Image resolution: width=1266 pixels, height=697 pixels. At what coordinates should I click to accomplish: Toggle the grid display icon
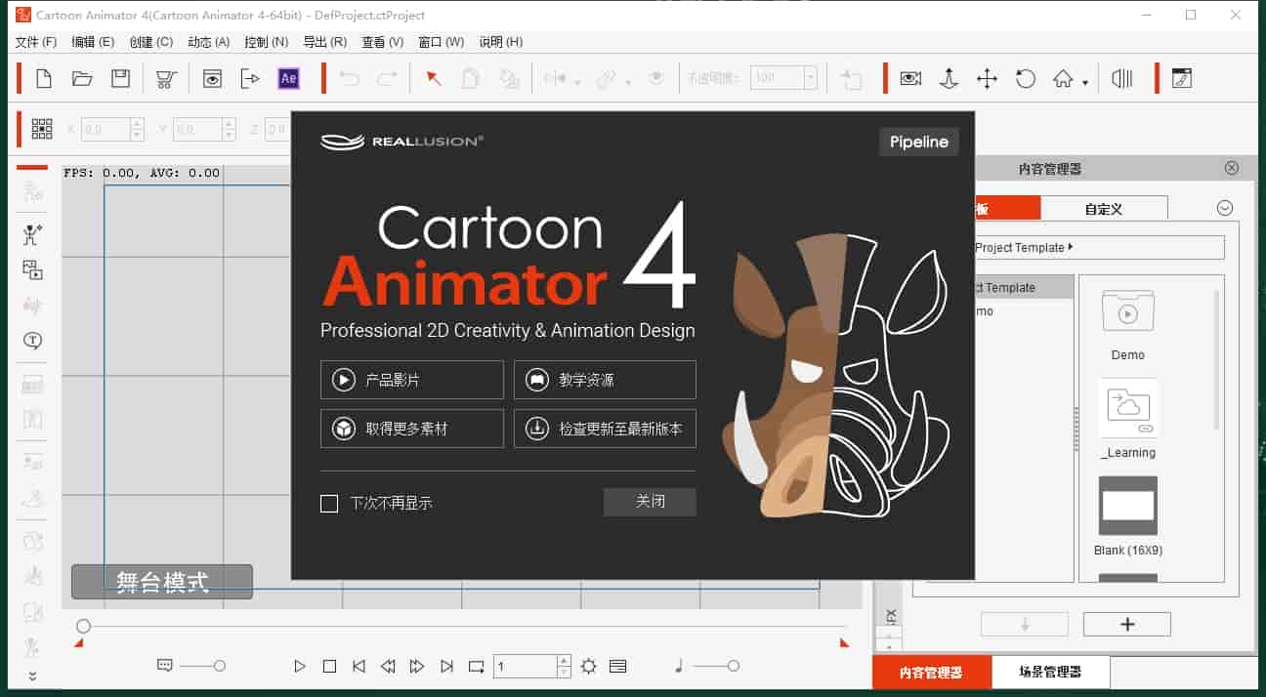pos(42,129)
